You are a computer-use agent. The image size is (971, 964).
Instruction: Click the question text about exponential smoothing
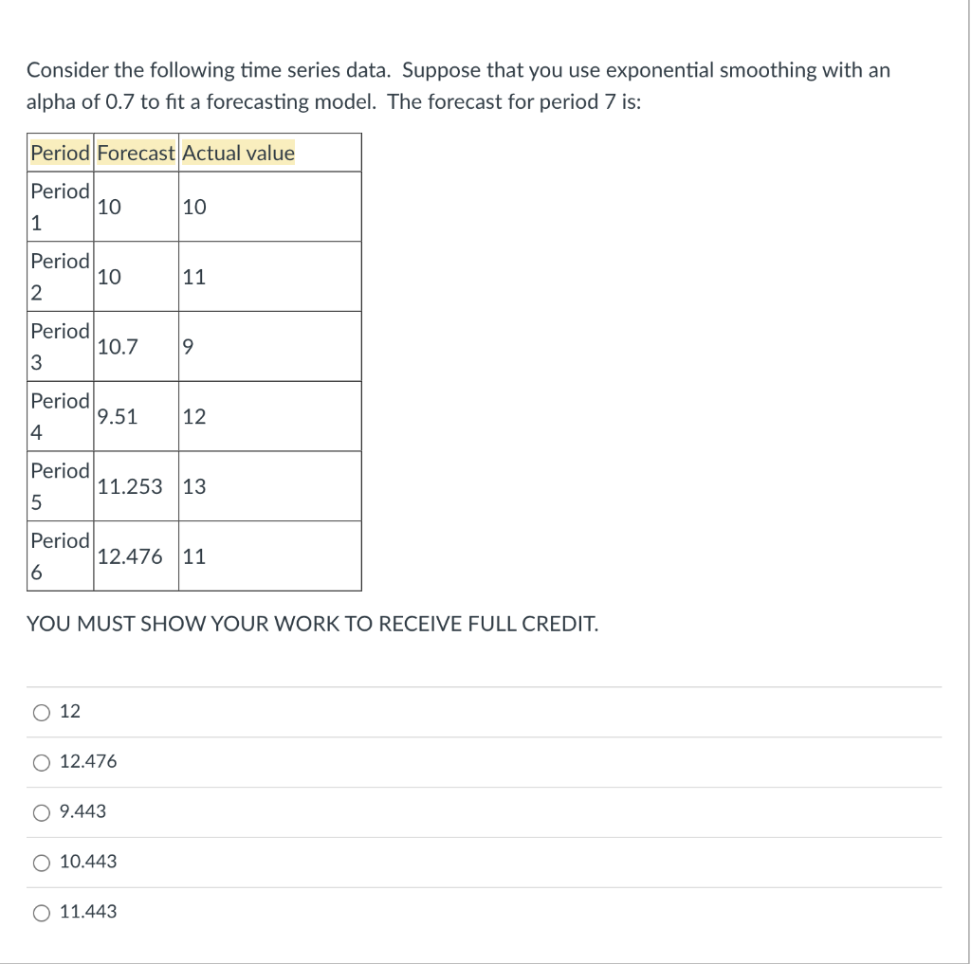click(x=455, y=85)
